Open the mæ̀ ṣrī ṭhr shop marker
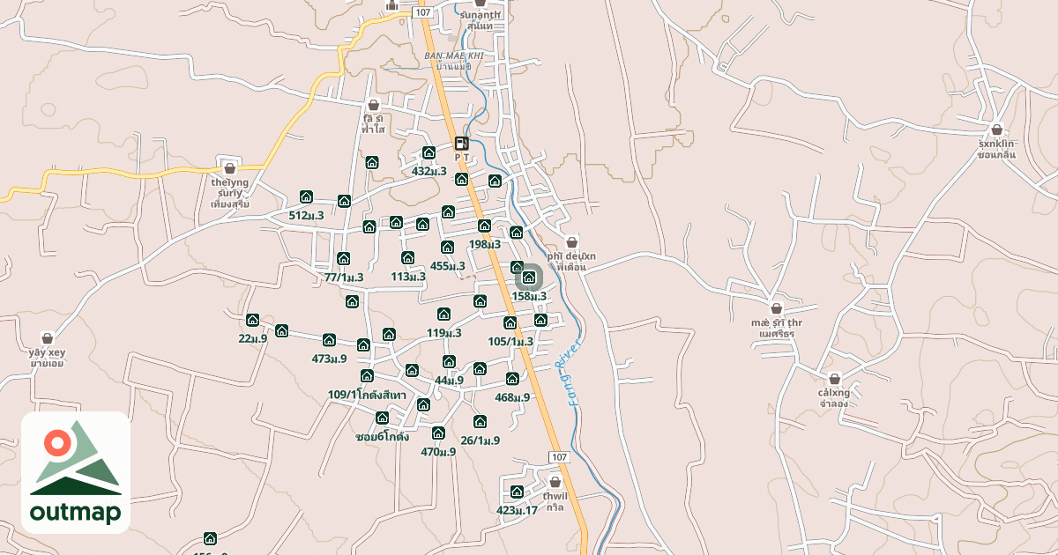 click(x=777, y=308)
